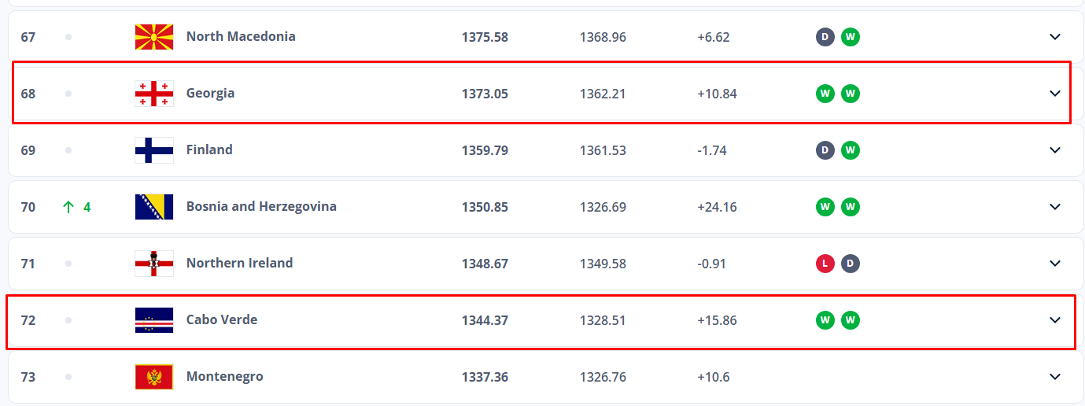Viewport: 1085px width, 406px height.
Task: Expand the Montenegro row chevron
Action: point(1055,377)
